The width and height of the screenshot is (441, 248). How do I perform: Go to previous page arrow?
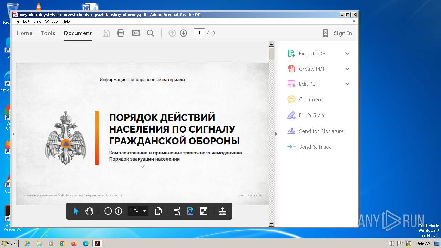(172, 33)
